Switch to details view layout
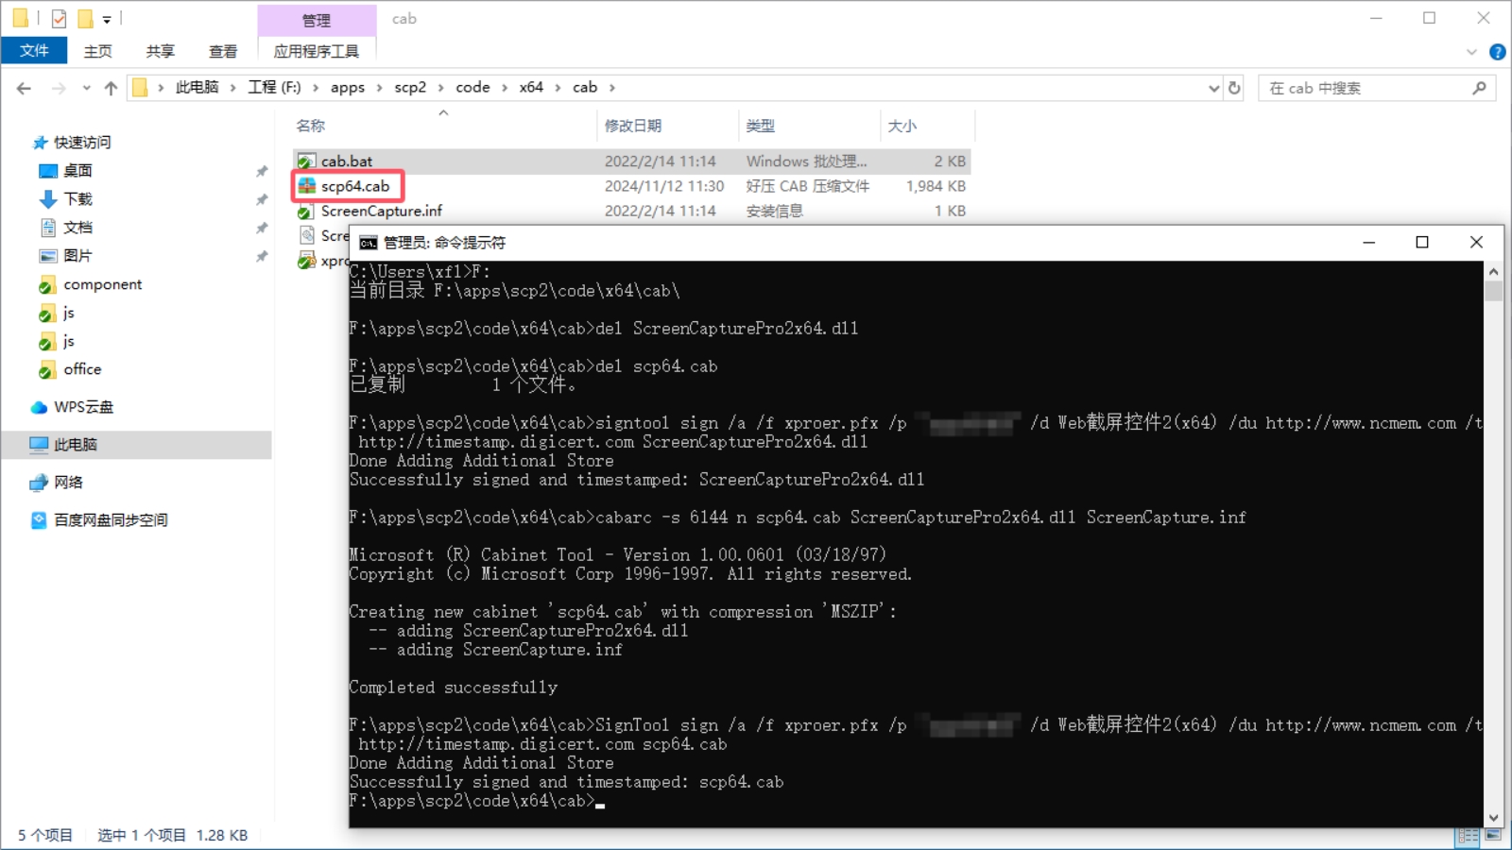Viewport: 1512px width, 850px height. pos(1468,836)
